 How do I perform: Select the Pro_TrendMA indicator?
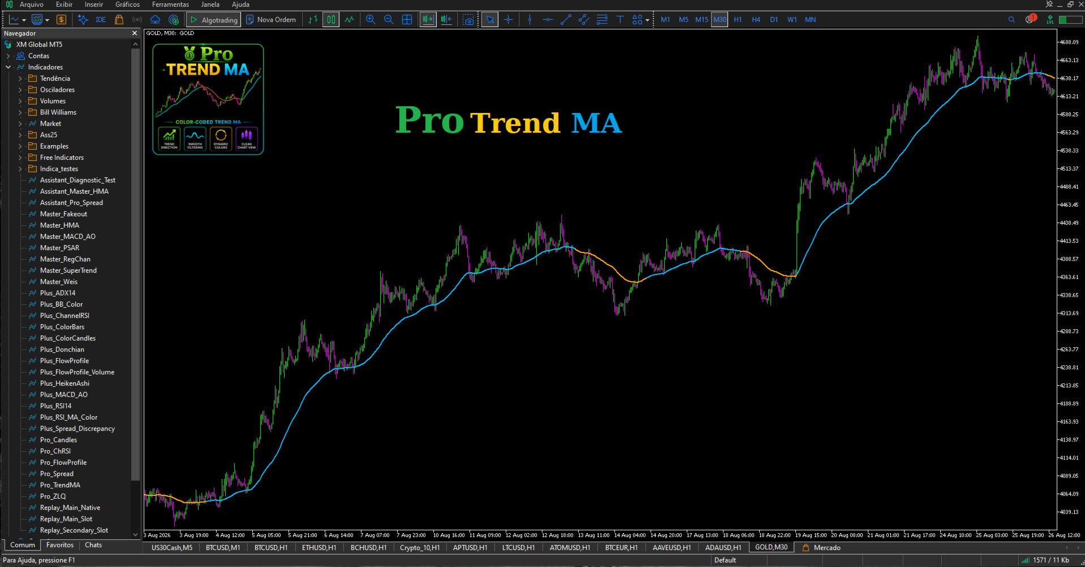60,485
